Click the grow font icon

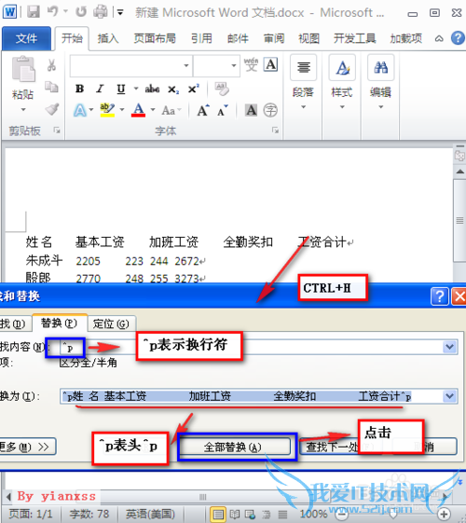point(203,110)
